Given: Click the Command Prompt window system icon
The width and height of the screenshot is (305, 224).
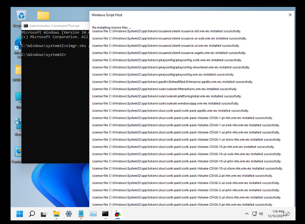Looking at the screenshot, I should pos(26,26).
